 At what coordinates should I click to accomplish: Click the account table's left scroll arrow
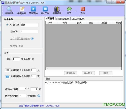[x=47, y=68]
